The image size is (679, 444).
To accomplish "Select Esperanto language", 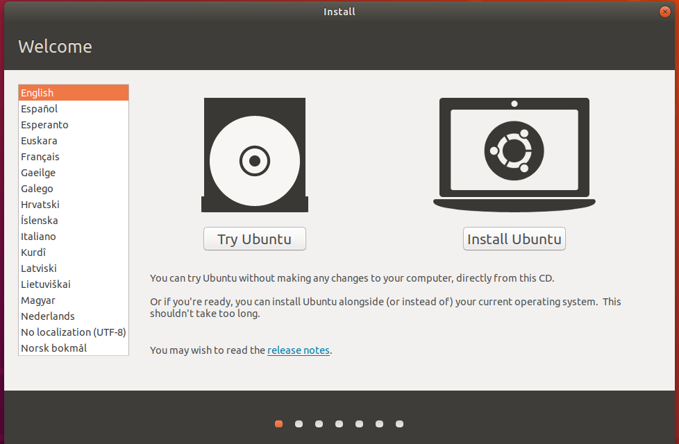I will (x=74, y=125).
